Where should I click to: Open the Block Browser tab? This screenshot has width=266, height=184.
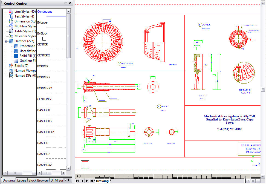click(38, 180)
